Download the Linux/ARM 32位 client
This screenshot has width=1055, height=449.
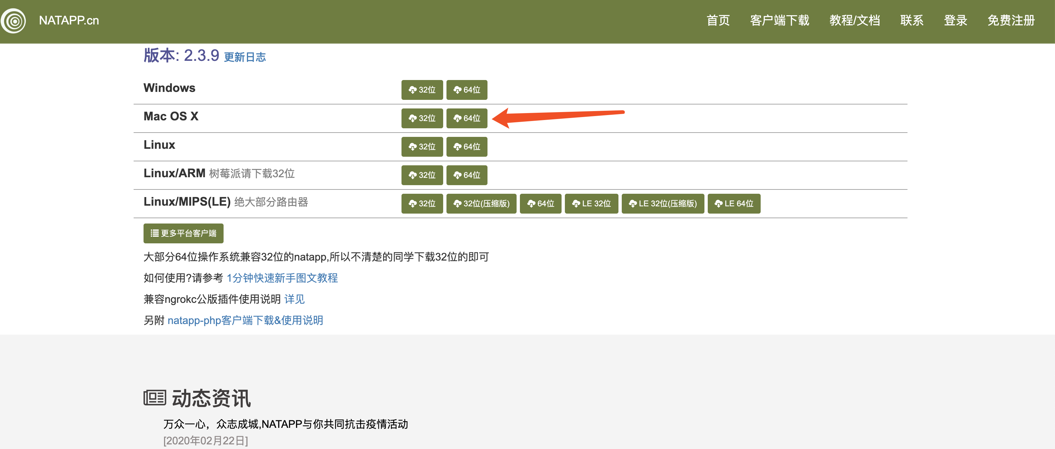click(422, 175)
